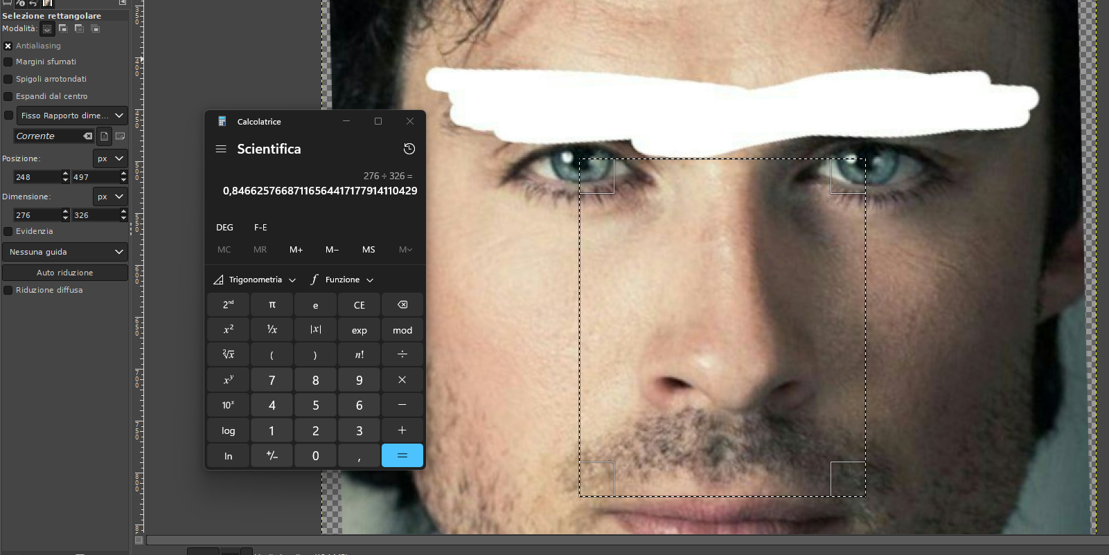Select the add to selection mode icon

[63, 28]
